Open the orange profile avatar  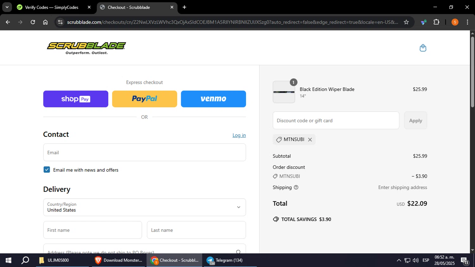click(x=455, y=22)
